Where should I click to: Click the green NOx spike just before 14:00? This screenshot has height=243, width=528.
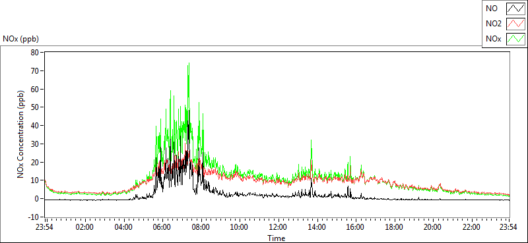pyautogui.click(x=311, y=141)
